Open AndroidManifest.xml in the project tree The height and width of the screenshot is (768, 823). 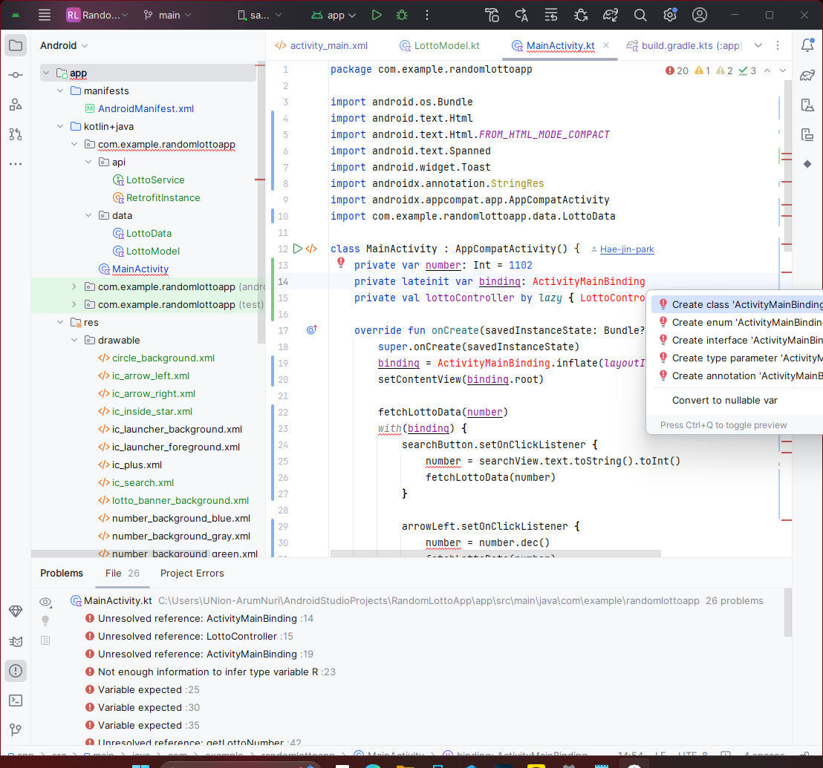pos(146,108)
